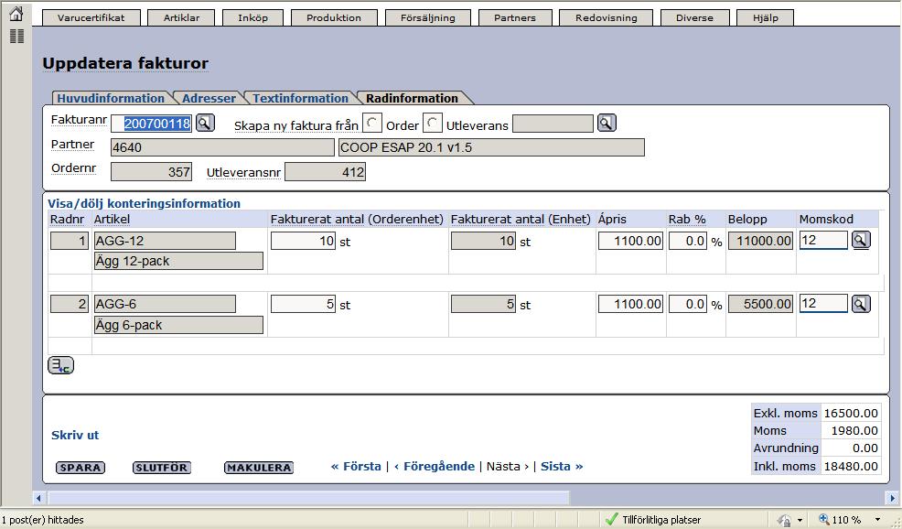Screen dimensions: 902x529
Task: Click the security lock icon in status bar
Action: pos(784,520)
